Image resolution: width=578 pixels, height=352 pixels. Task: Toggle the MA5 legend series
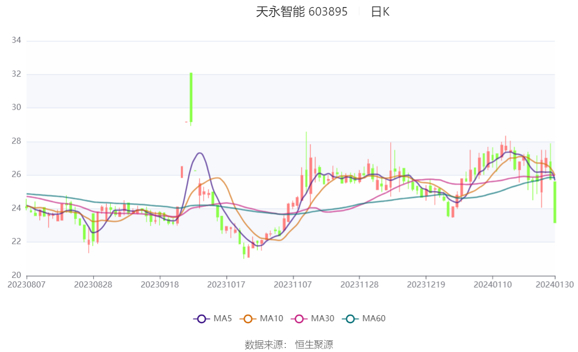pos(212,318)
